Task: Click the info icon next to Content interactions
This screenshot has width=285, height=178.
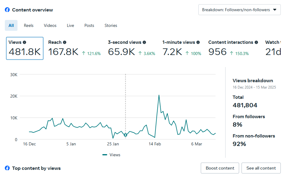Action: pos(256,43)
